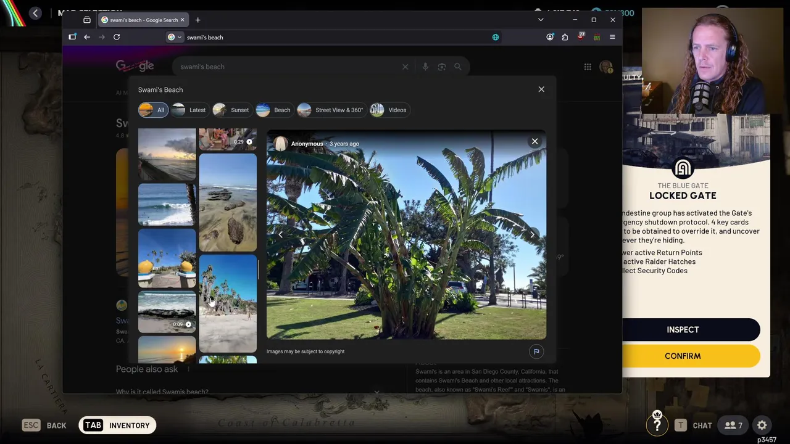Viewport: 790px width, 444px height.
Task: Open a new browser tab
Action: tap(197, 20)
